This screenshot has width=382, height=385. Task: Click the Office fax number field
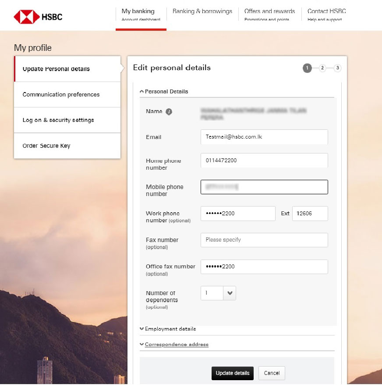tap(264, 267)
